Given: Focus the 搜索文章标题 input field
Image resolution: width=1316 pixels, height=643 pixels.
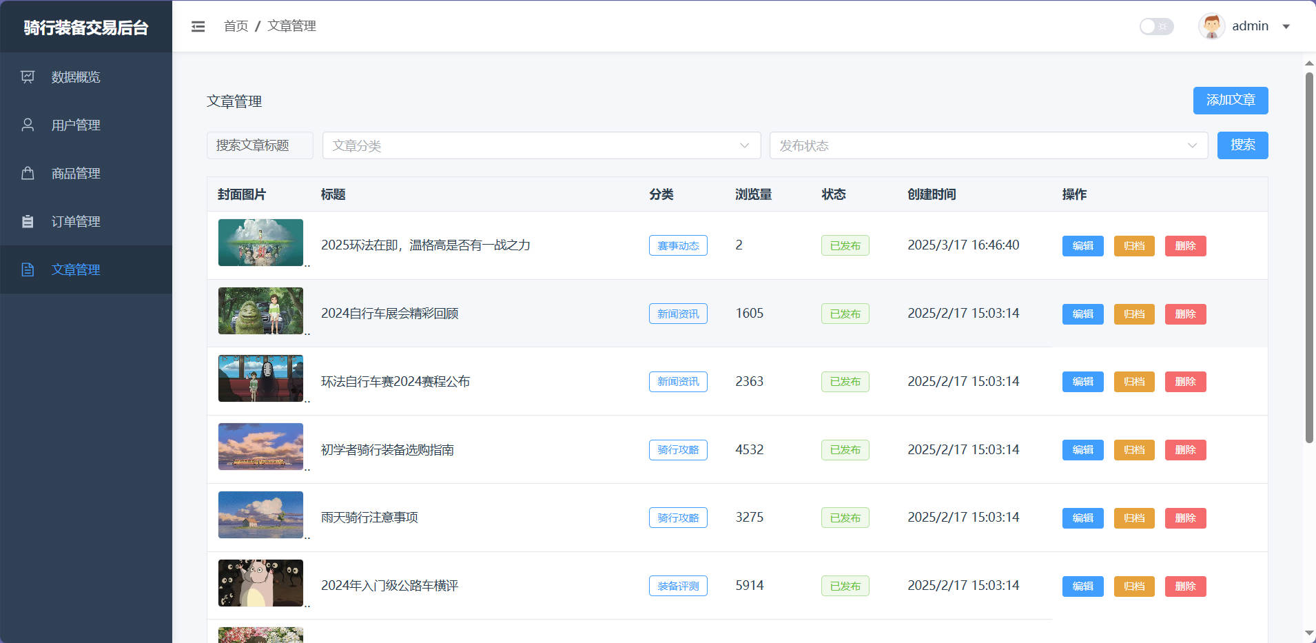Looking at the screenshot, I should [260, 145].
